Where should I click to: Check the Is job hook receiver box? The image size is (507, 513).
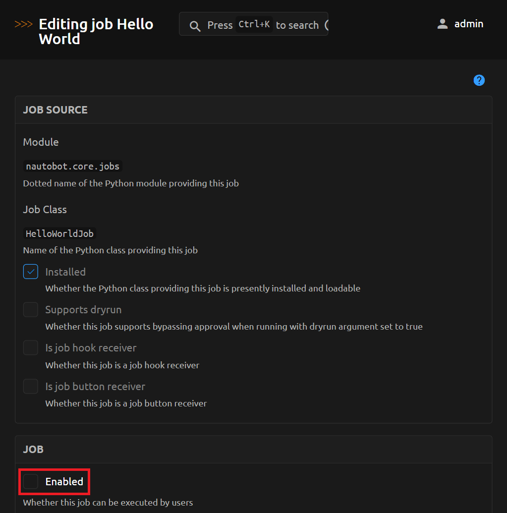(x=31, y=348)
